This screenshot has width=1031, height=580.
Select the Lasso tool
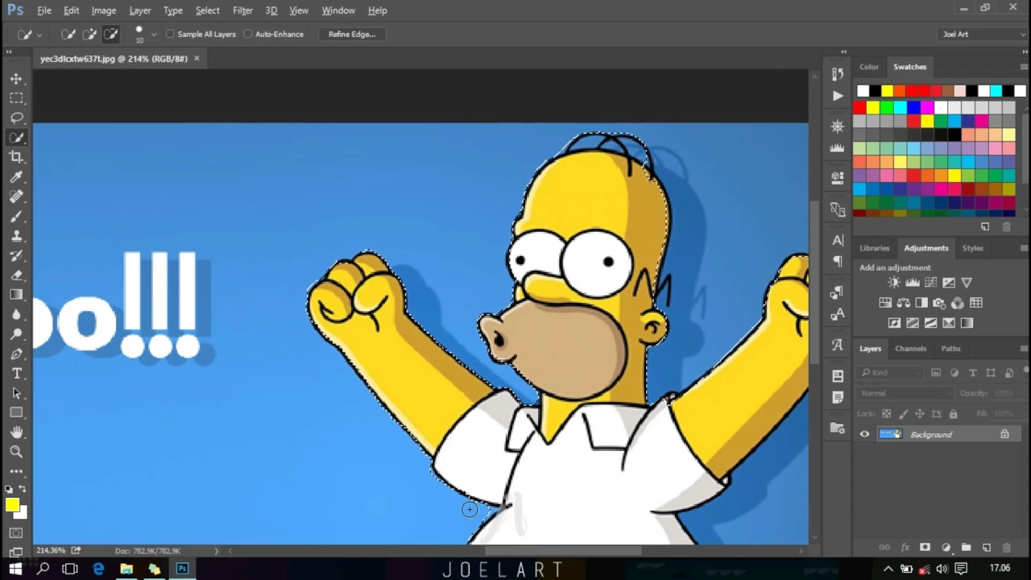pos(16,118)
